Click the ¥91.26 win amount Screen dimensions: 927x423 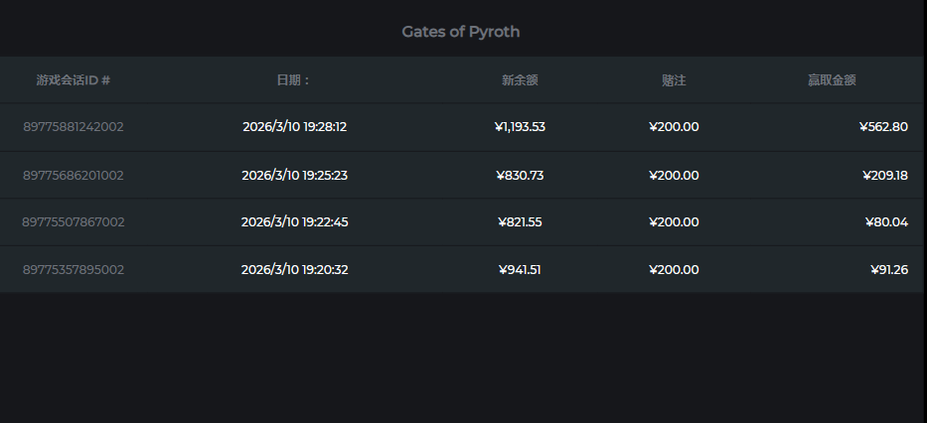pos(887,270)
